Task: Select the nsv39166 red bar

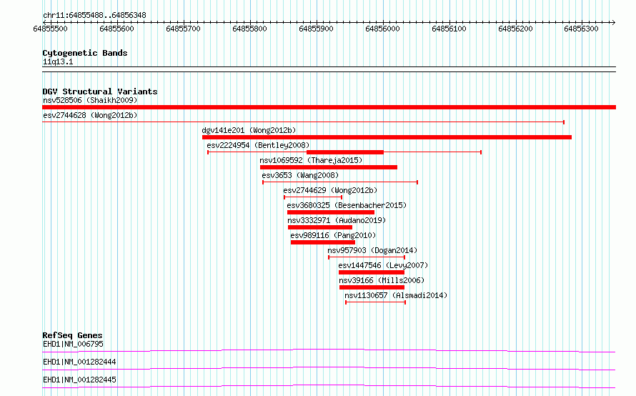Action: coord(372,287)
